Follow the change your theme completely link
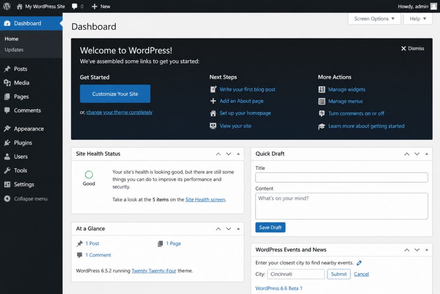This screenshot has height=294, width=440. 119,112
